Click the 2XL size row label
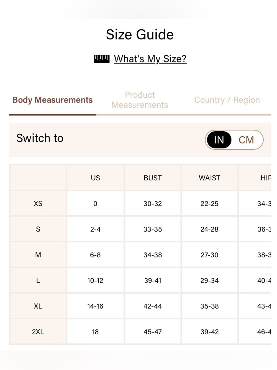 [38, 332]
